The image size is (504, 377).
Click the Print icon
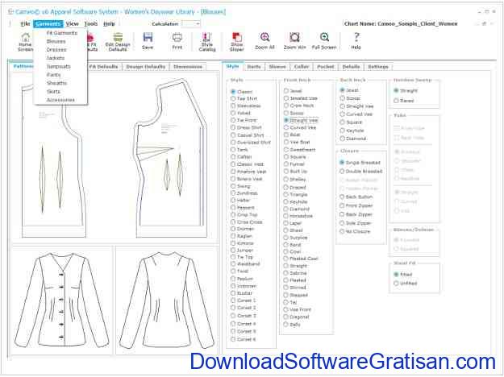click(x=177, y=41)
